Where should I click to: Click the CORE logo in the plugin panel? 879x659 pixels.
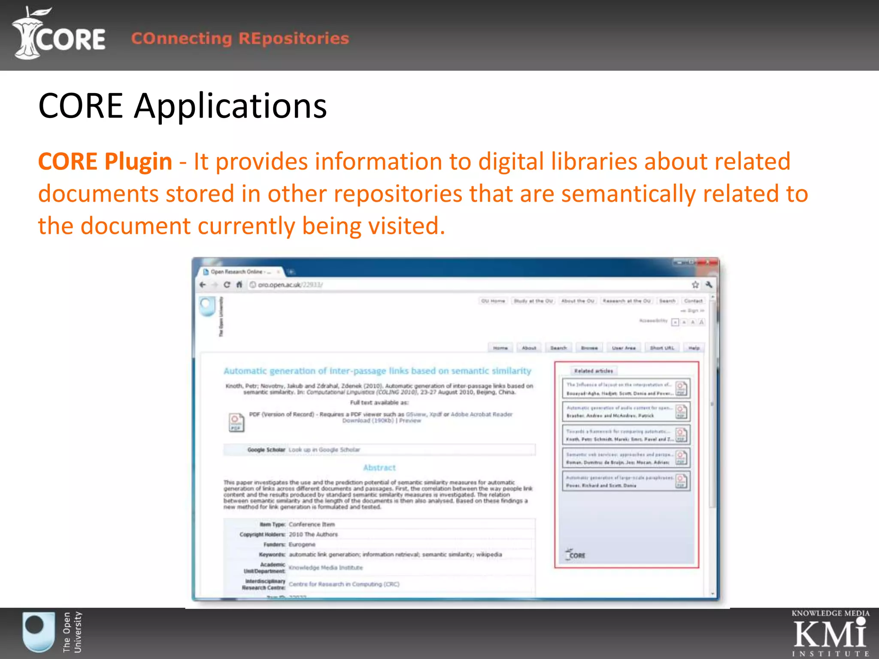(x=575, y=554)
